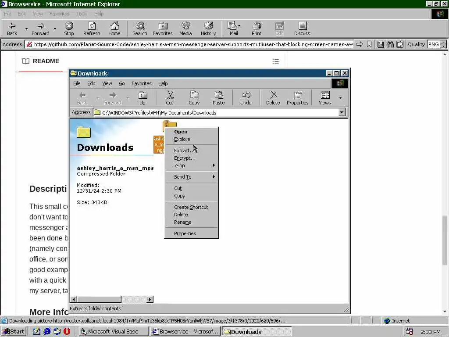Open the View menu in Downloads window
The height and width of the screenshot is (337, 449).
107,83
